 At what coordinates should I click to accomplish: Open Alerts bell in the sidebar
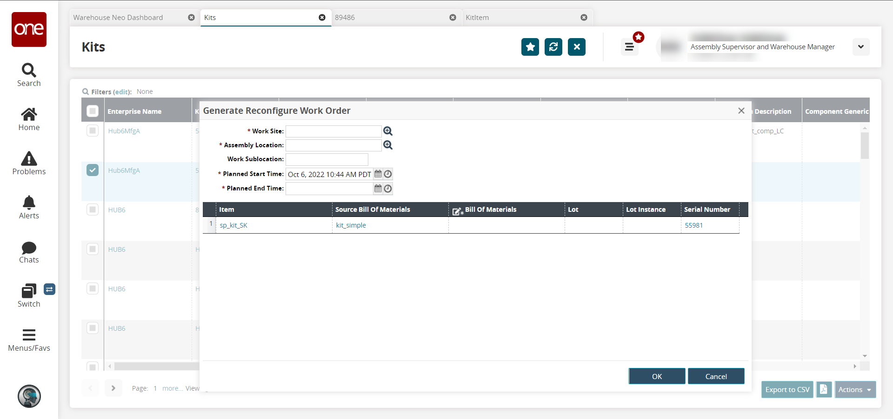pyautogui.click(x=29, y=208)
